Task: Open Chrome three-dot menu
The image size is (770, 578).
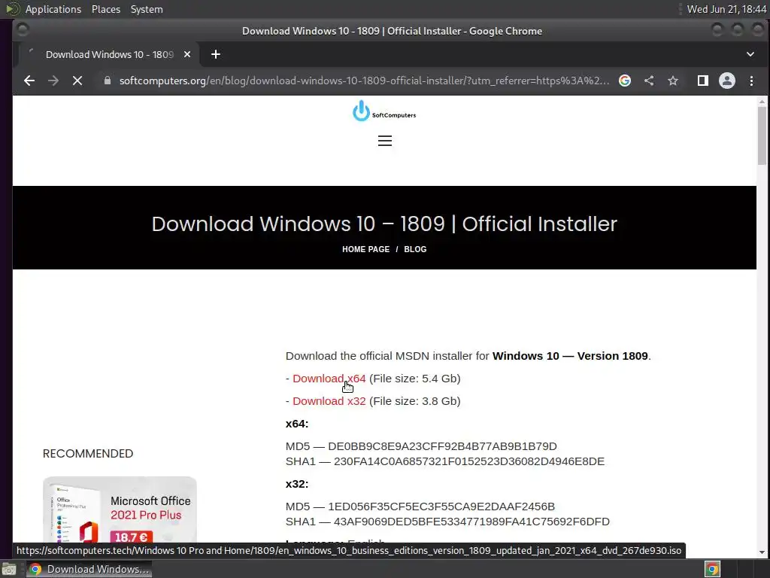Action: [x=751, y=81]
